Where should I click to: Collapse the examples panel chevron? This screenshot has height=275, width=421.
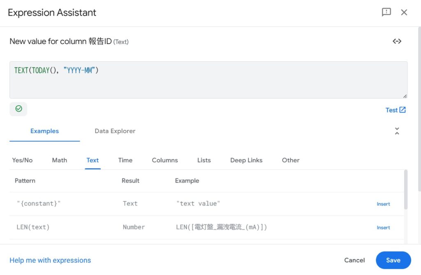click(x=397, y=131)
